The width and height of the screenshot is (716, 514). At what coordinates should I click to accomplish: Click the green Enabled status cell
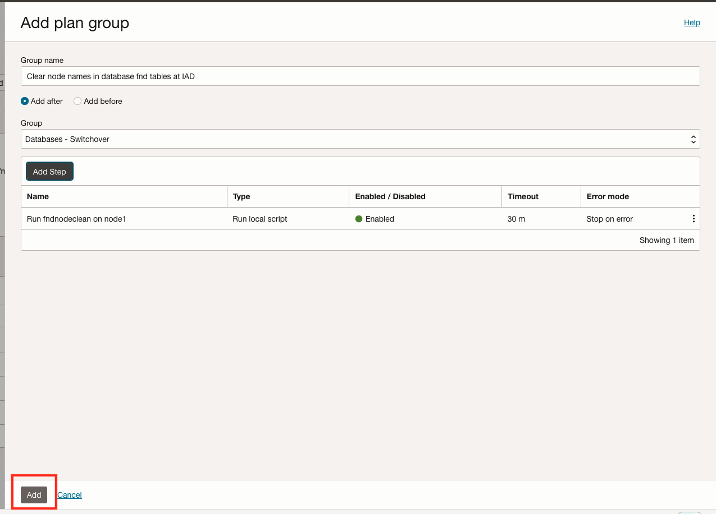[425, 219]
